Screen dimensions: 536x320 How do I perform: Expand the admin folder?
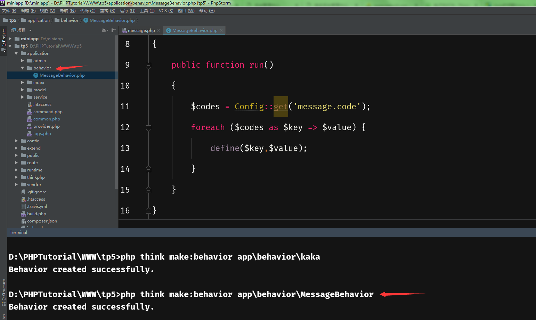[23, 60]
